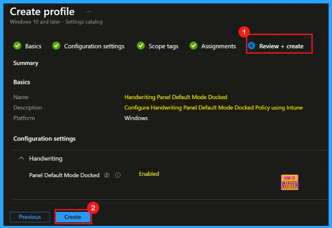Click the Panel Default Mode Docked setting label
Image resolution: width=332 pixels, height=228 pixels.
pyautogui.click(x=64, y=175)
